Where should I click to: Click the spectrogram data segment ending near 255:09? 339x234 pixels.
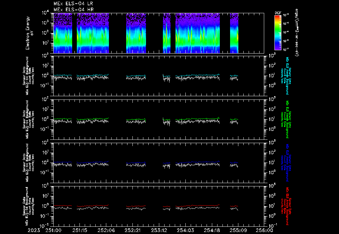234,33
